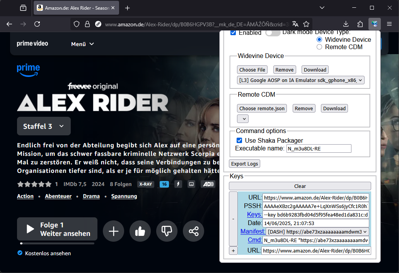This screenshot has width=399, height=273.
Task: Bookmark this page with the star icon
Action: (306, 24)
